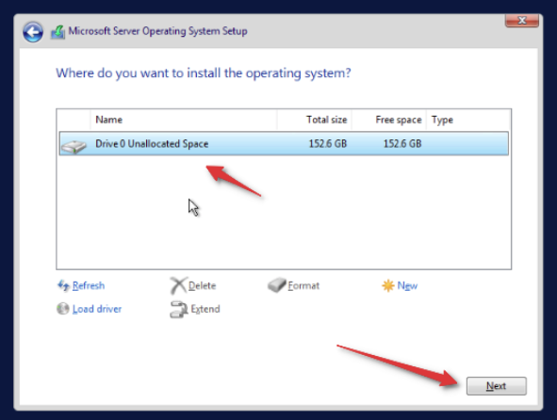The height and width of the screenshot is (420, 557).
Task: Click the Microsoft Server Operating System Setup title
Action: coord(157,31)
